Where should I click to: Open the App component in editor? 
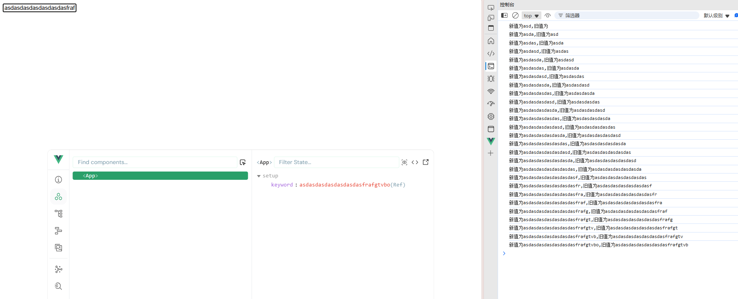point(426,162)
